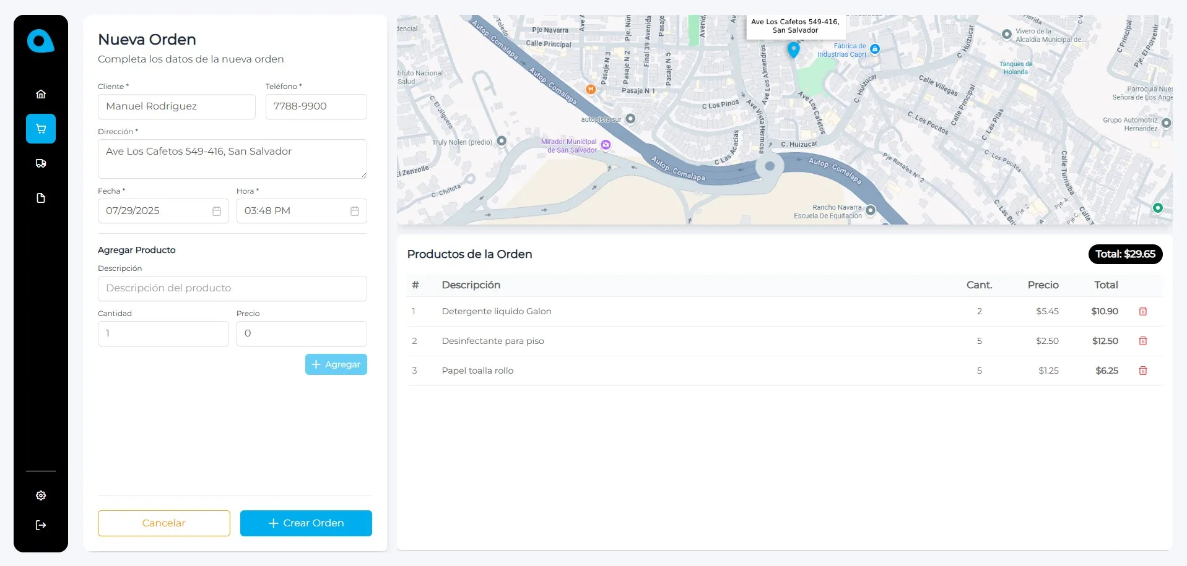Edit the Teléfono input field
This screenshot has width=1187, height=566.
click(316, 106)
